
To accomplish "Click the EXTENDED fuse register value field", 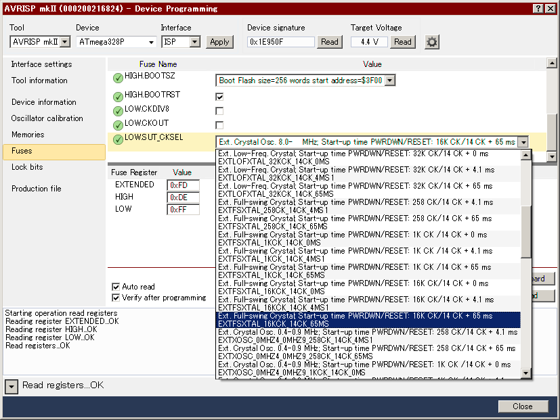I will click(x=183, y=185).
